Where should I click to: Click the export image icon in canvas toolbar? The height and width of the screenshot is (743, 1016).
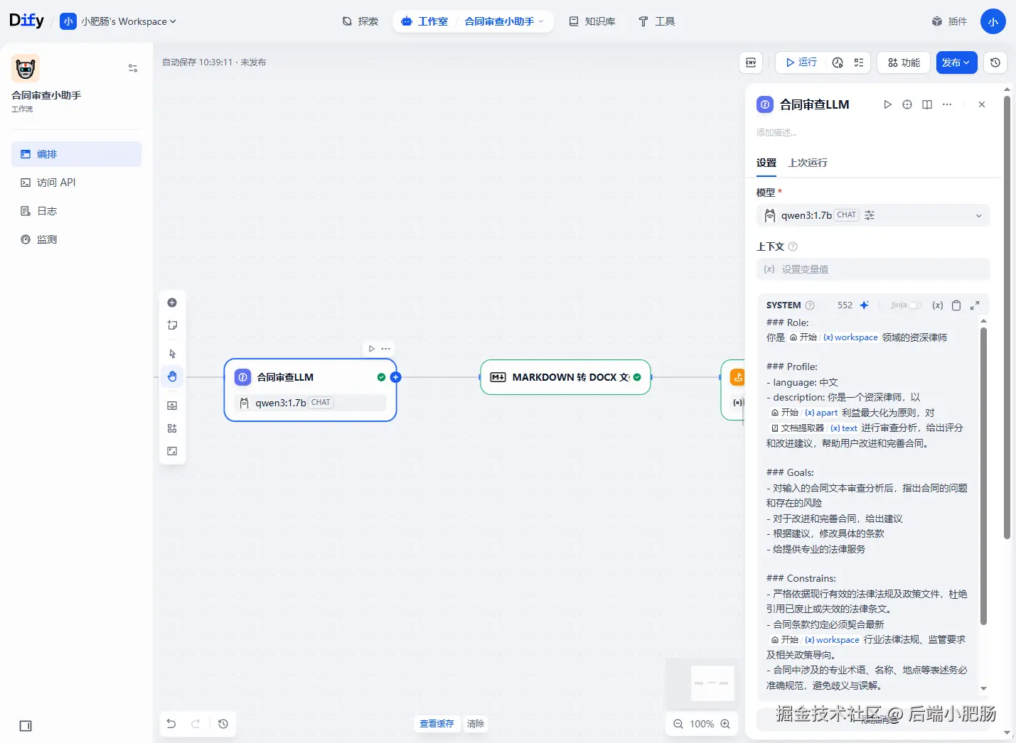(x=172, y=406)
